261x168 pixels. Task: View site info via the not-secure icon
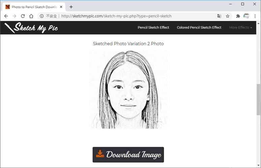pos(42,16)
